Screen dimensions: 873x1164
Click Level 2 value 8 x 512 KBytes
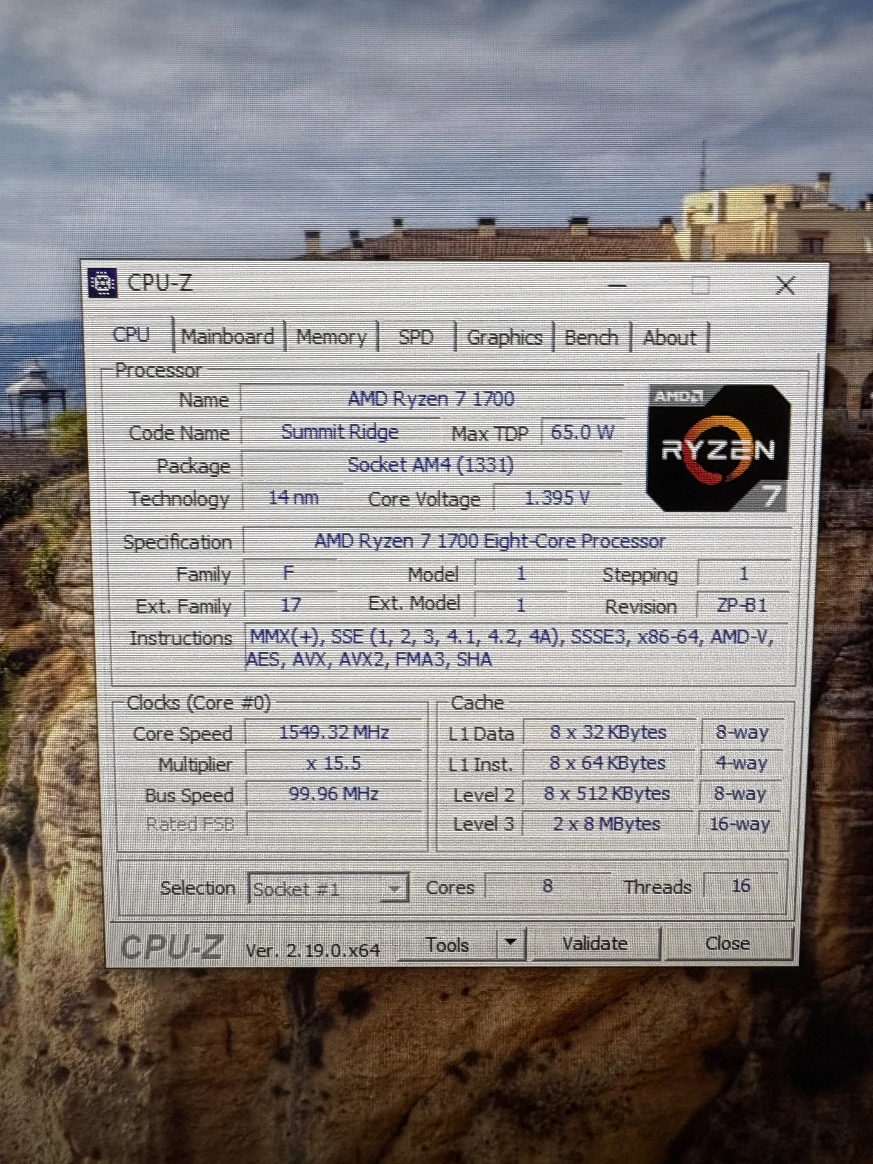click(607, 794)
